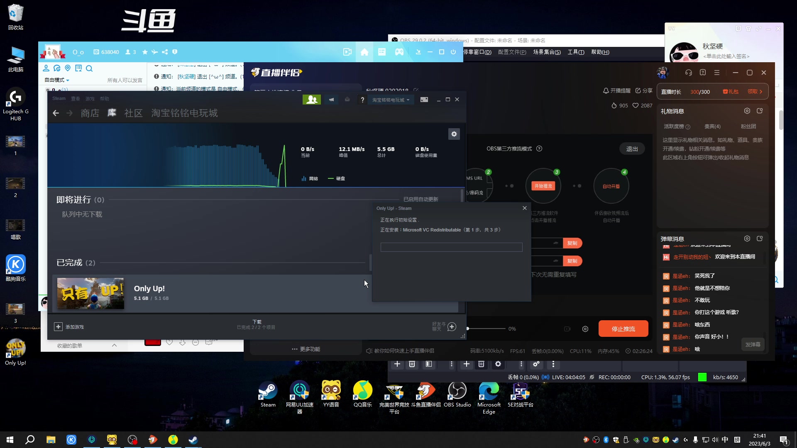Toggle Douyu companion camera icon
The image size is (797, 448).
pyautogui.click(x=567, y=329)
